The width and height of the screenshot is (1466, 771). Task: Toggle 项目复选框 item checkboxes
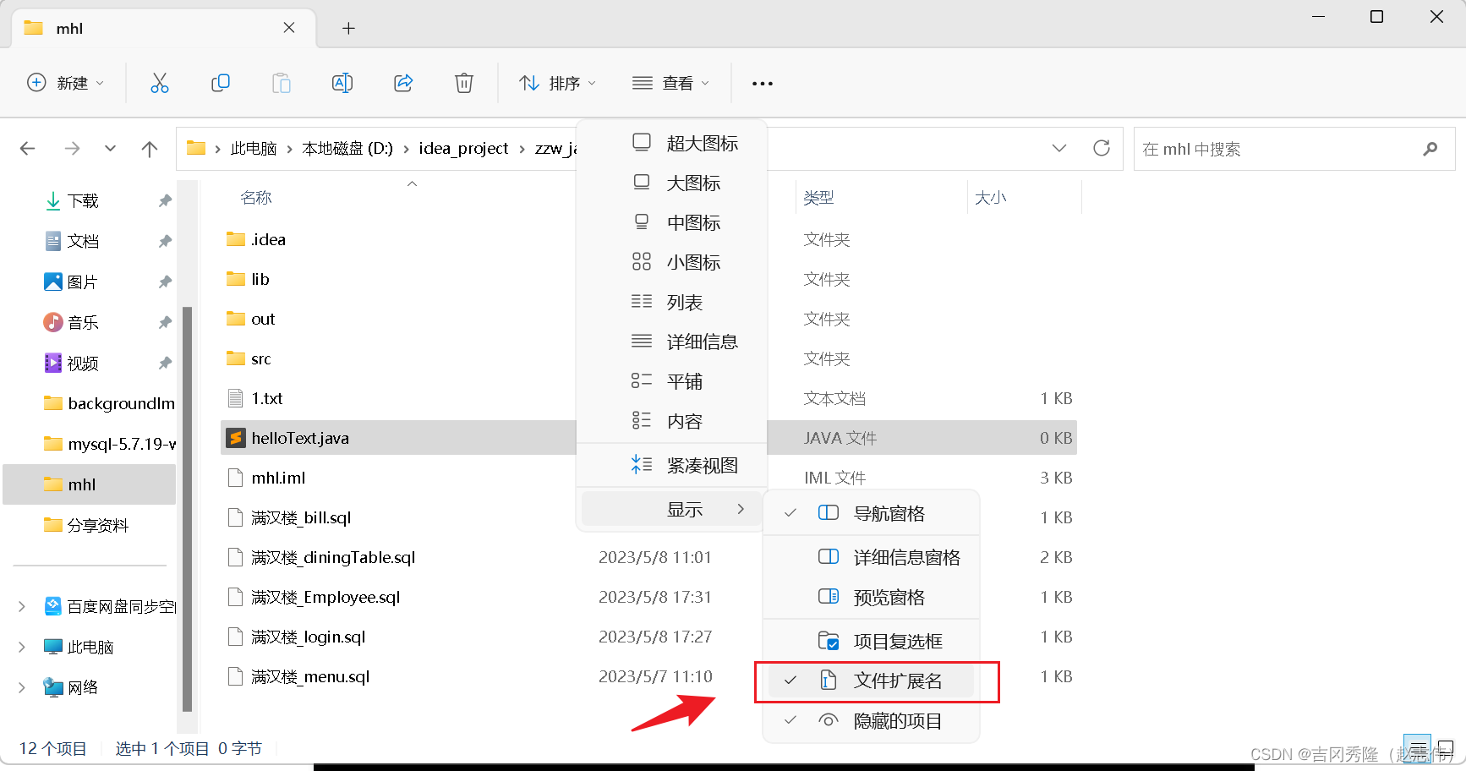tap(872, 641)
